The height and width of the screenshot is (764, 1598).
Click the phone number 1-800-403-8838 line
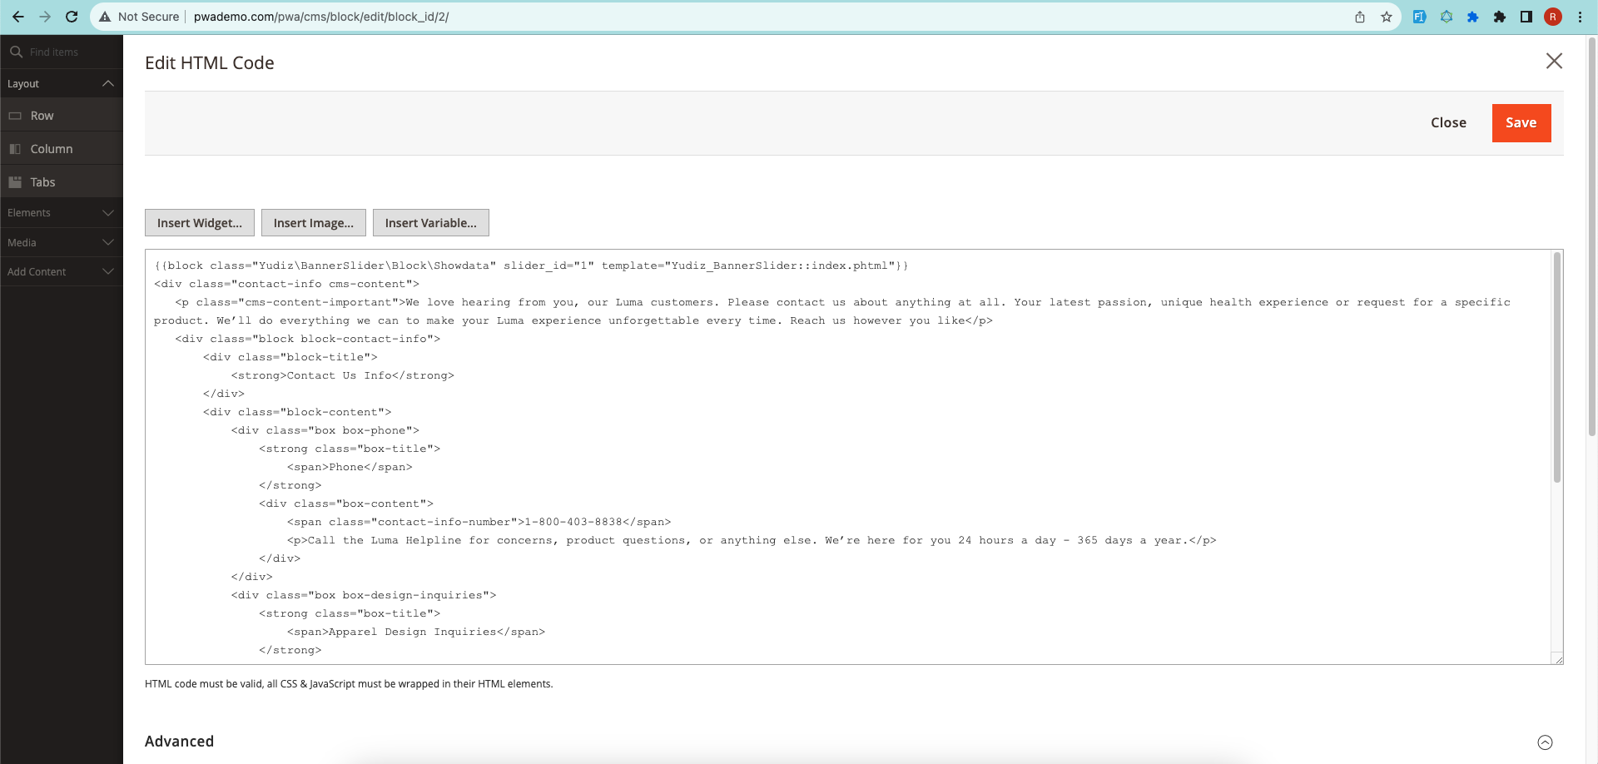click(479, 522)
